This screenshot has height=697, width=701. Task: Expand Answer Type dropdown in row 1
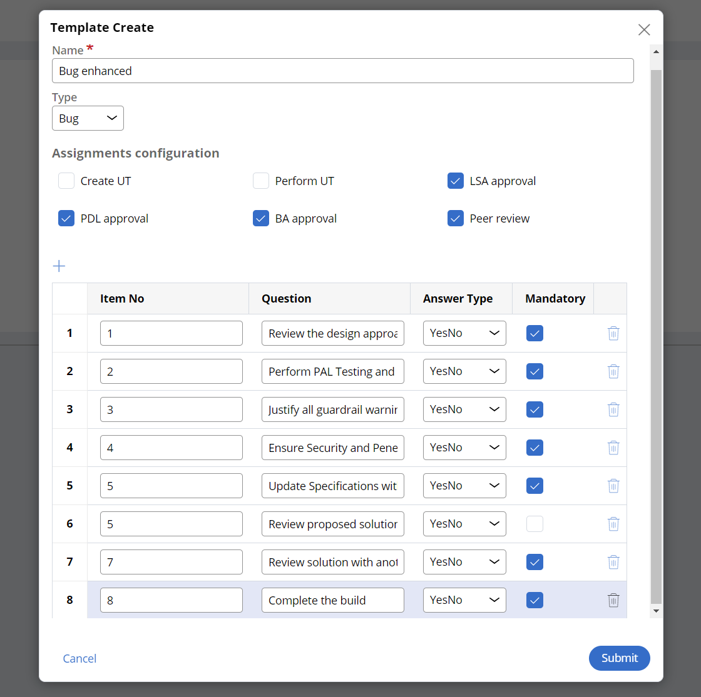[x=464, y=333]
